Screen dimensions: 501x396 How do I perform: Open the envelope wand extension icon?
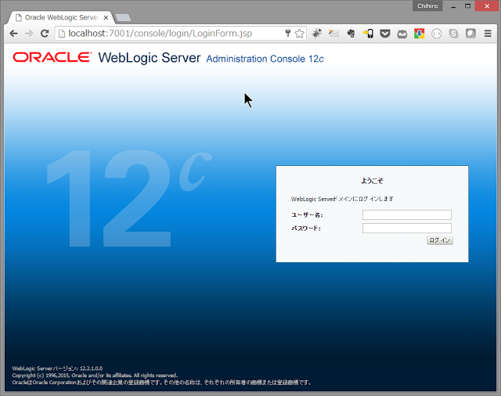333,33
